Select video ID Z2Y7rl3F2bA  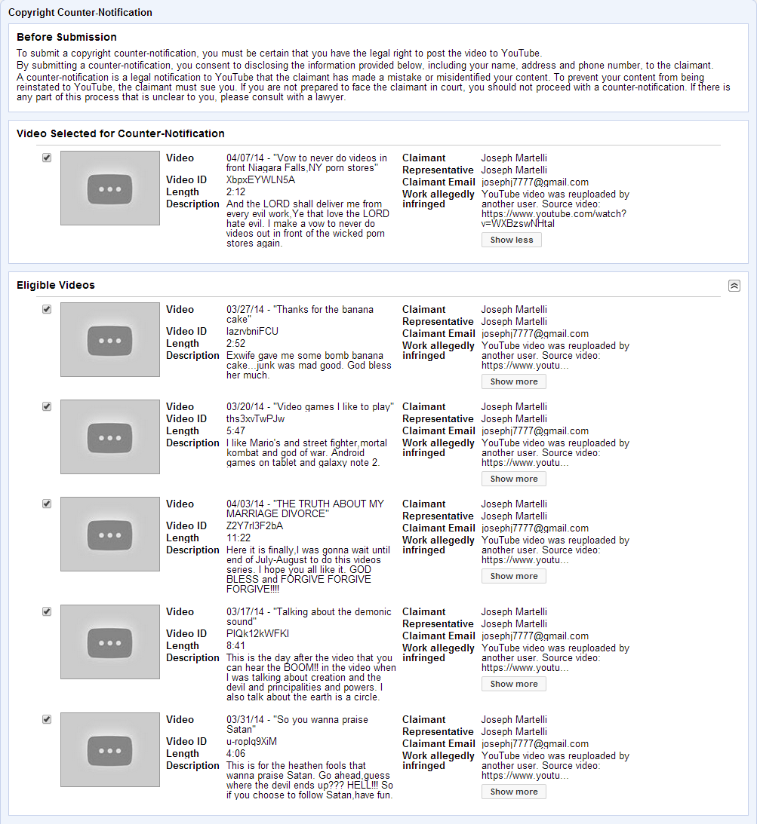[x=254, y=525]
